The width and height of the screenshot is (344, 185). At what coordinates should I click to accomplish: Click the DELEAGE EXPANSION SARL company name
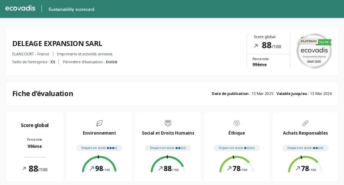point(57,44)
